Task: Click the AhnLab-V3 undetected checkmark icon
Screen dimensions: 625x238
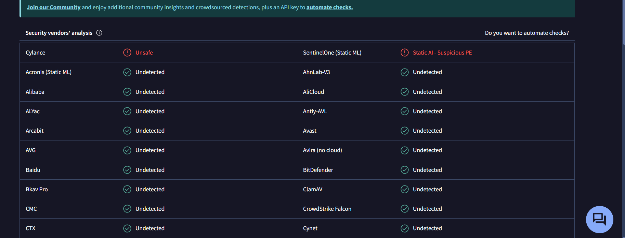Action: (x=405, y=72)
